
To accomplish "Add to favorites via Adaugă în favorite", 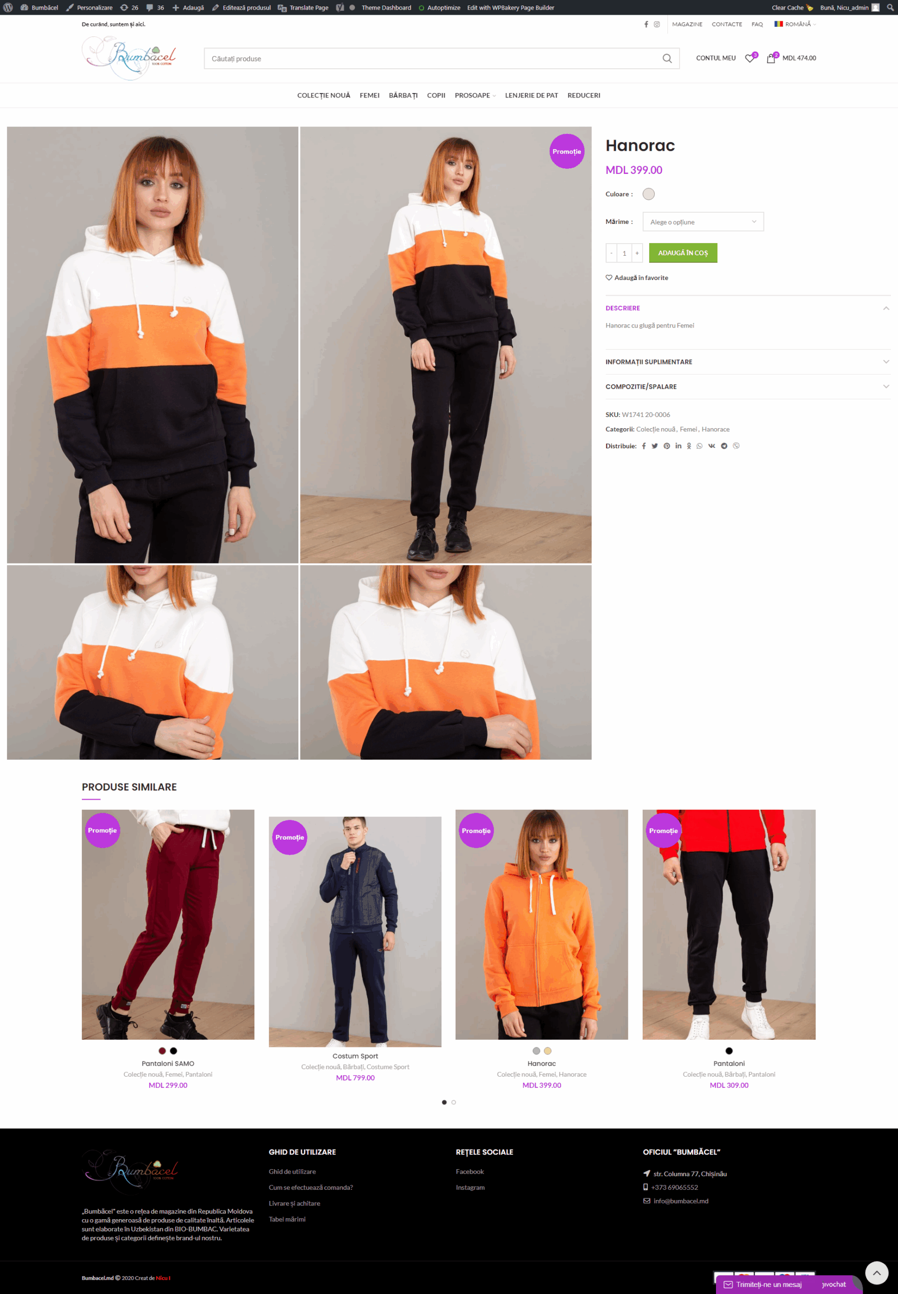I will [x=637, y=278].
